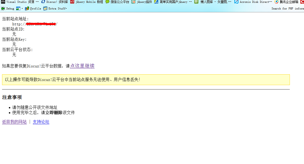The width and height of the screenshot is (304, 164).
Task: Click the 请勿随意公开该文件地址 bullet
Action: (35, 107)
